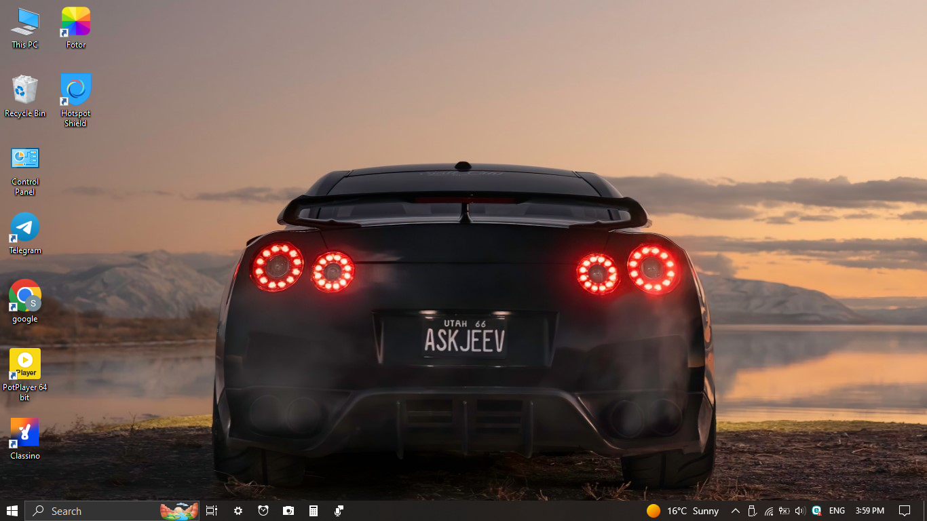Open the Windows Start menu

pyautogui.click(x=12, y=511)
